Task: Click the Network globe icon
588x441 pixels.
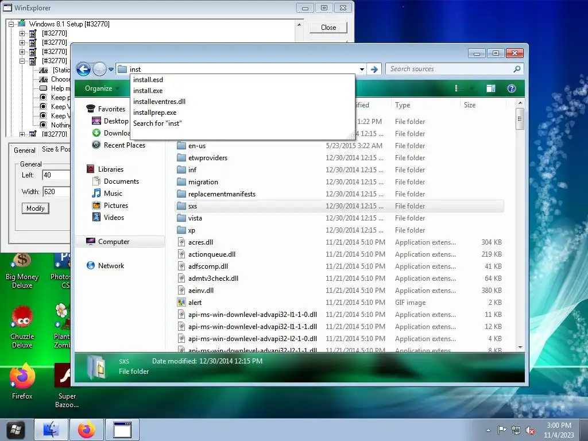Action: pos(90,265)
